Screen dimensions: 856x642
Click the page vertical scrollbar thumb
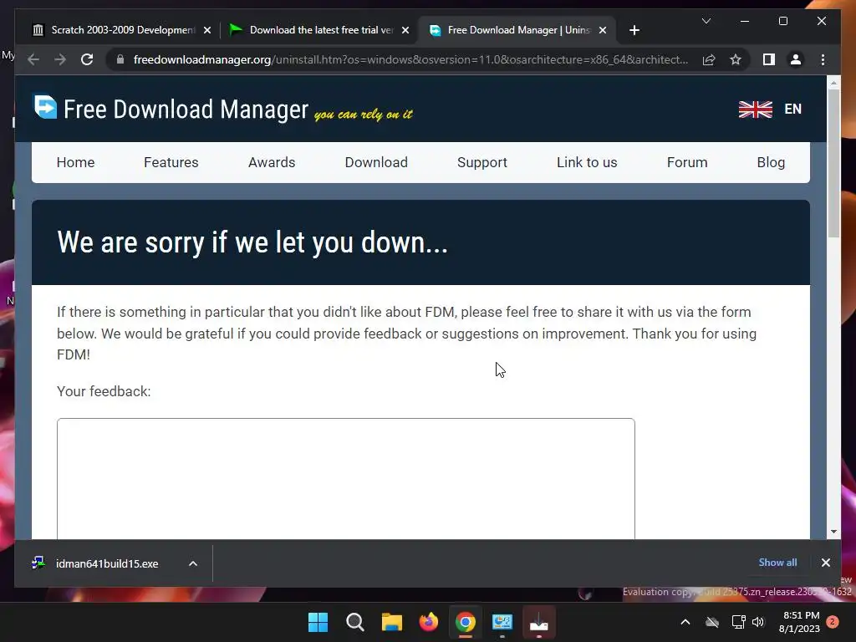(833, 162)
